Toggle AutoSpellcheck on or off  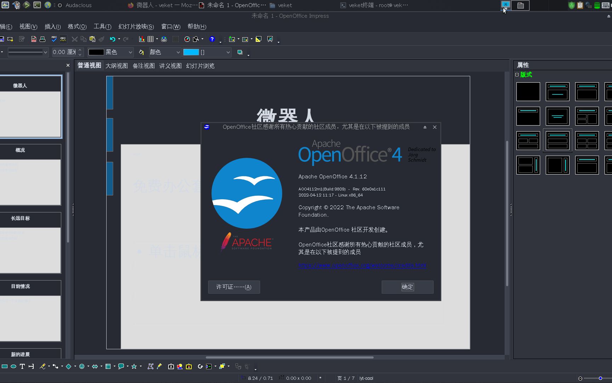point(64,39)
